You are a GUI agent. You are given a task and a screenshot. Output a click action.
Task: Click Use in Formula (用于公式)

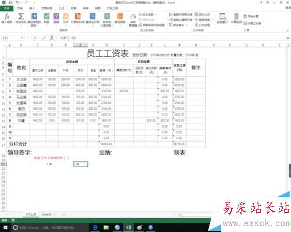click(x=147, y=20)
